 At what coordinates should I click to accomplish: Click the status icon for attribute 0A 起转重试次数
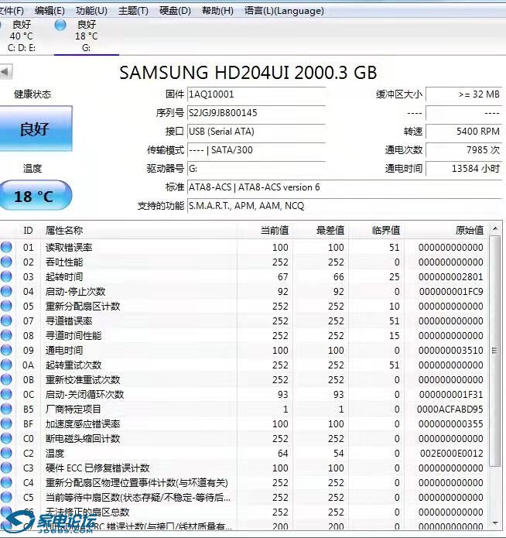point(6,365)
